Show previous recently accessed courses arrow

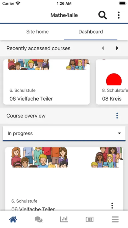103,48
